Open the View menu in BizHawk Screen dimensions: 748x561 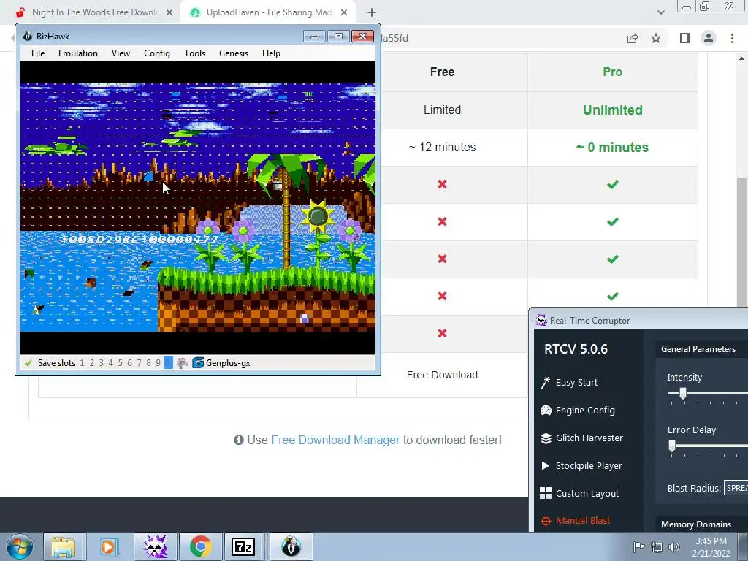tap(121, 53)
